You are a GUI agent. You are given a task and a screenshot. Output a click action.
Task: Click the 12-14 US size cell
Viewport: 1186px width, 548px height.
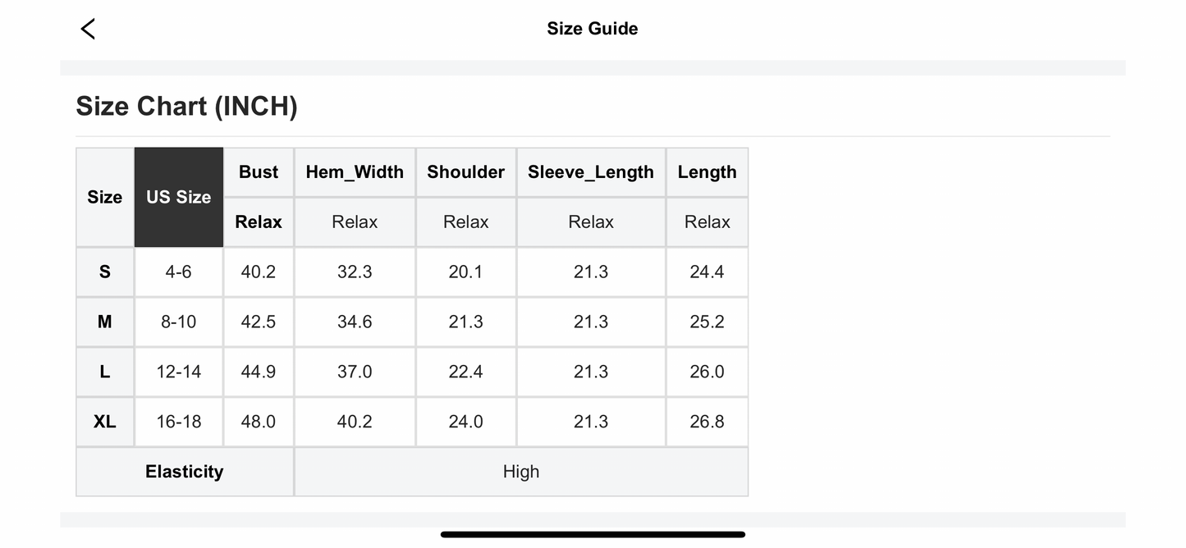(178, 372)
